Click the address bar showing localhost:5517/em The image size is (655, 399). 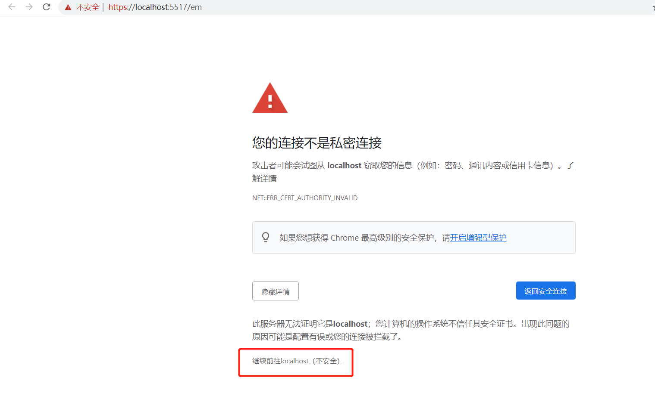click(155, 7)
